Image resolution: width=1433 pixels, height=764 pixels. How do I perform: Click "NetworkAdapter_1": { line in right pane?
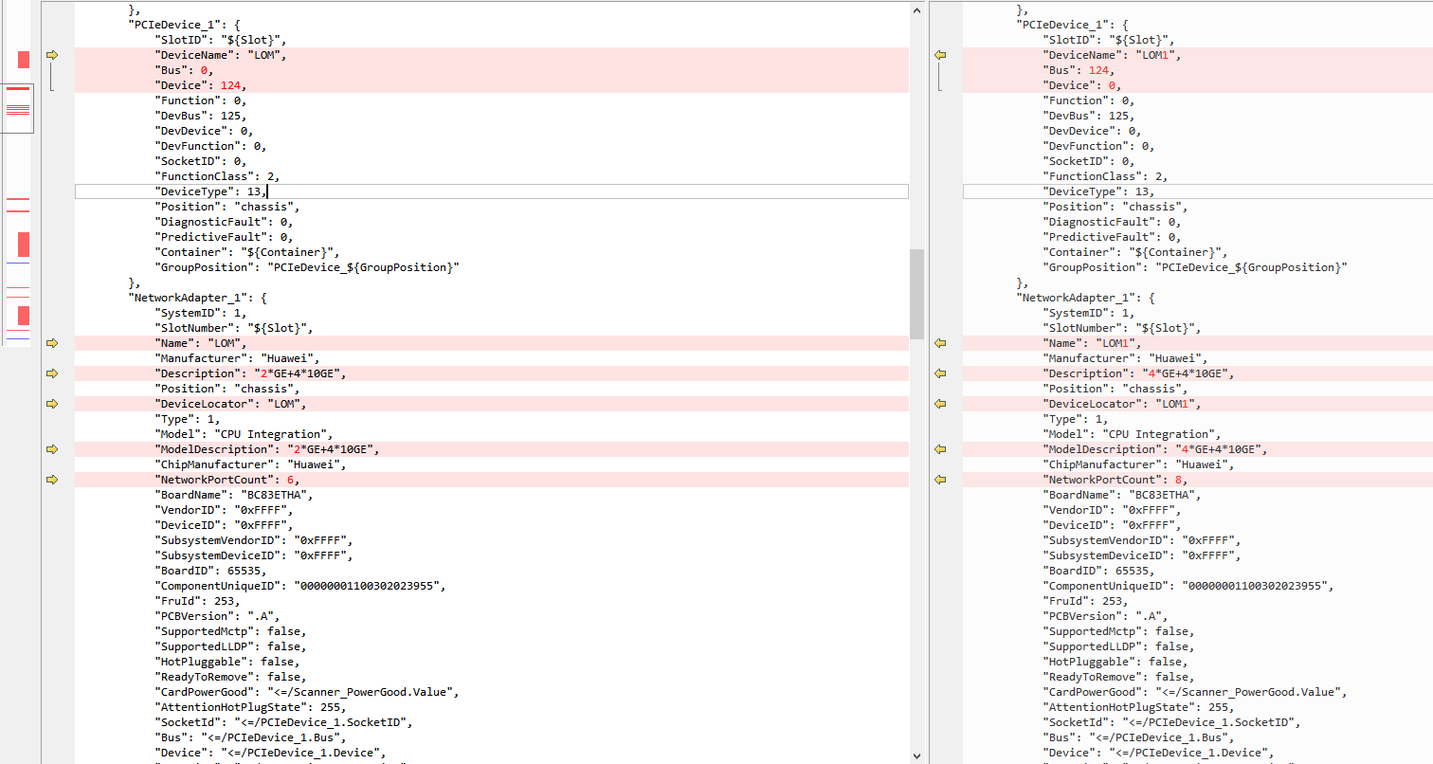1085,298
